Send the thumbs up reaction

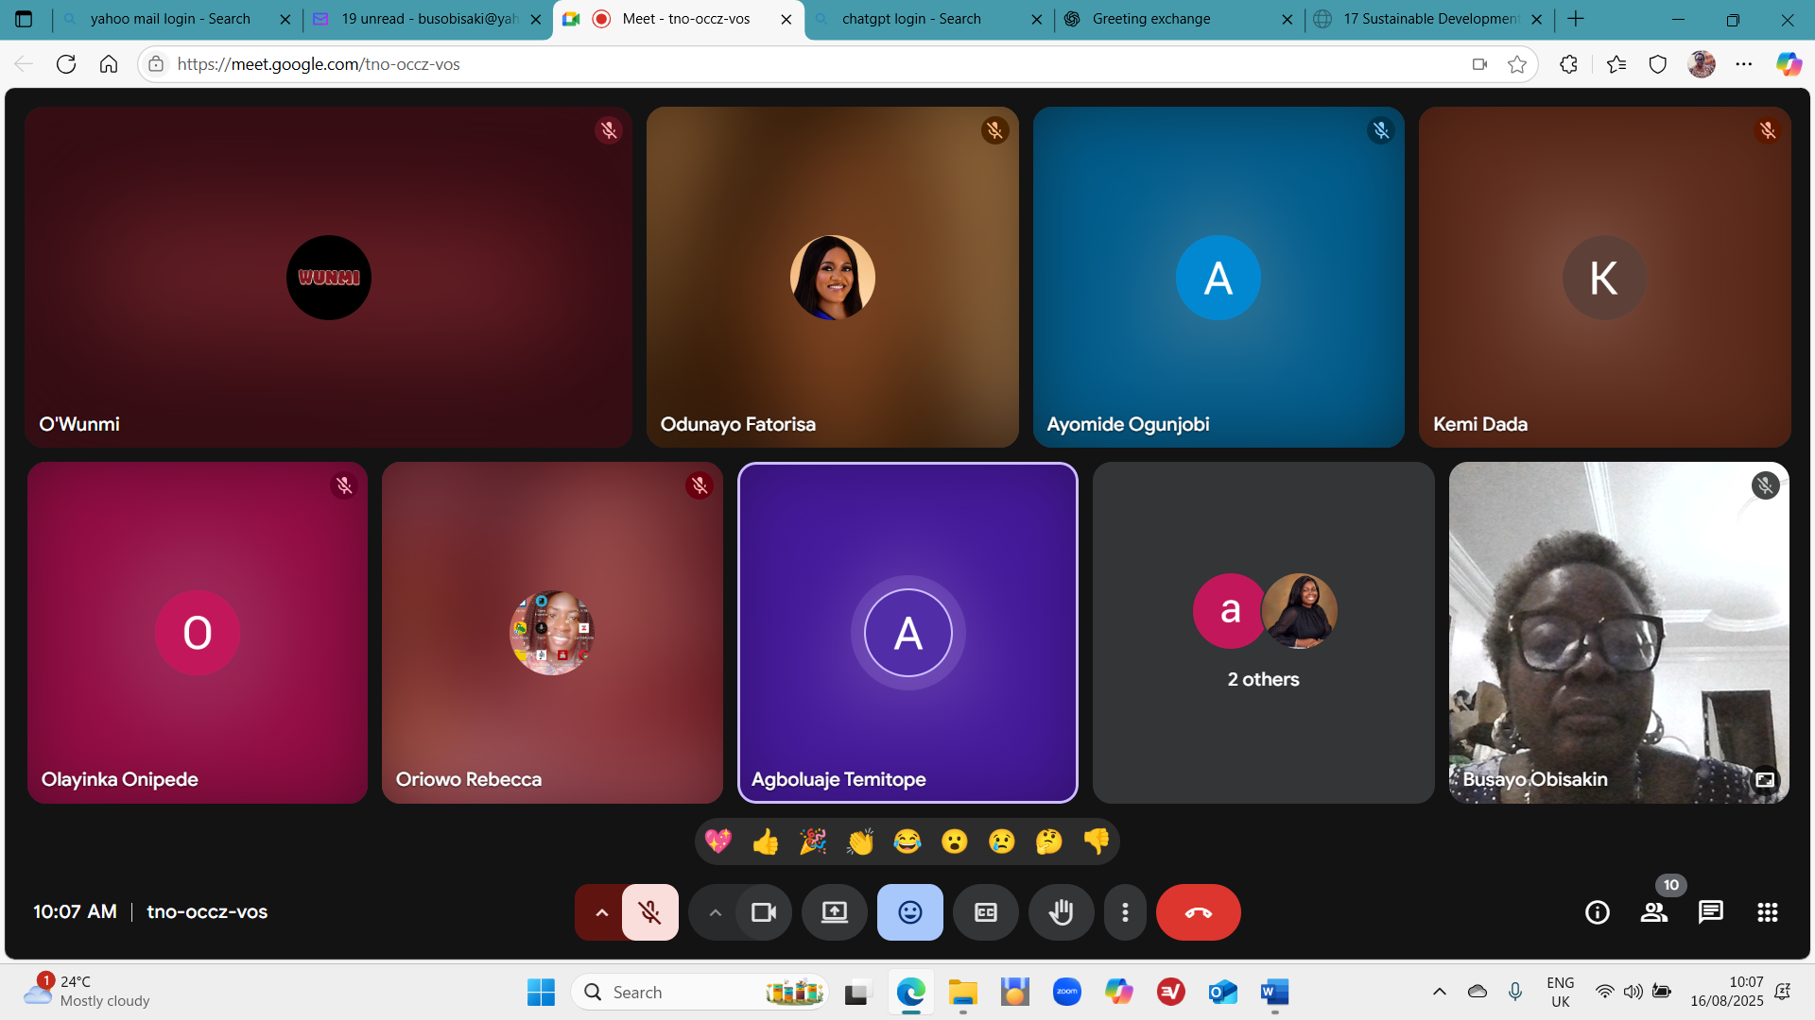766,841
